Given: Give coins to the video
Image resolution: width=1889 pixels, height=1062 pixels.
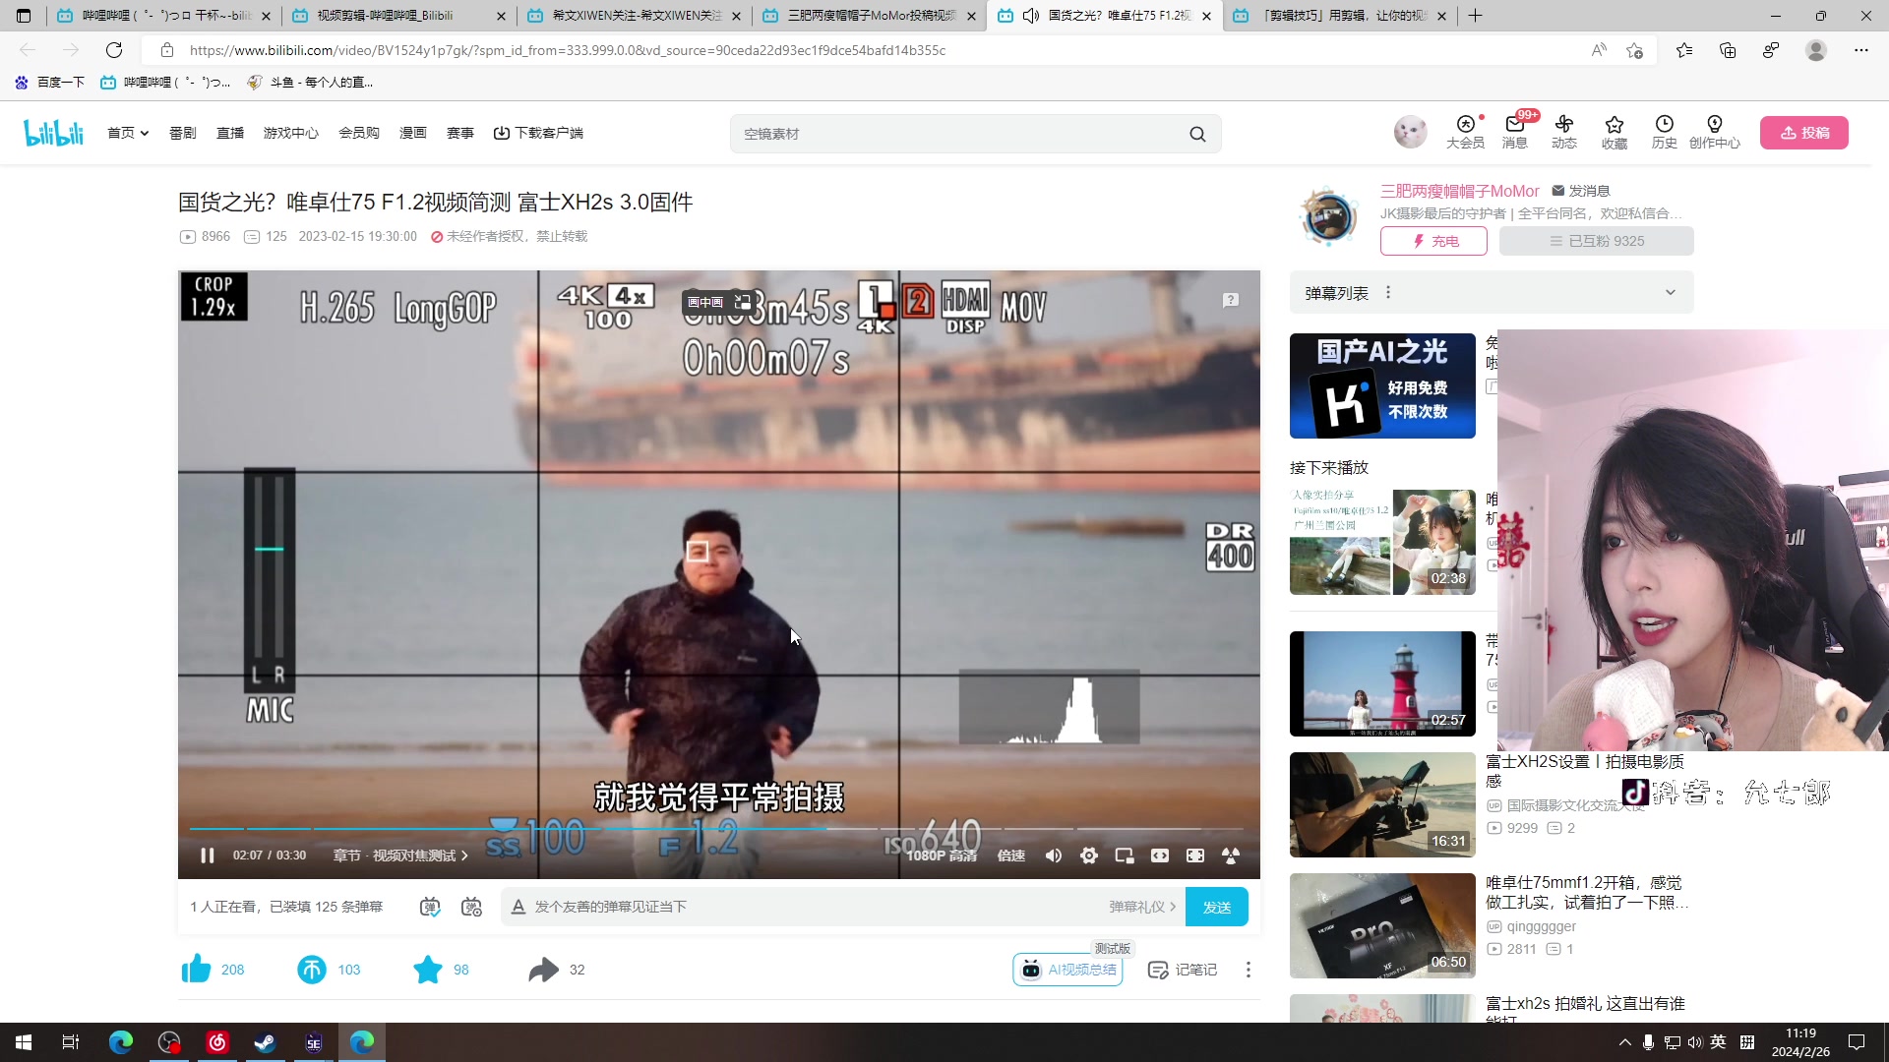Looking at the screenshot, I should (311, 970).
